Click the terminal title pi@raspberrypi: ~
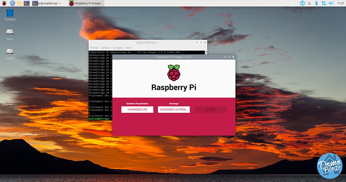The image size is (346, 182). pyautogui.click(x=147, y=42)
